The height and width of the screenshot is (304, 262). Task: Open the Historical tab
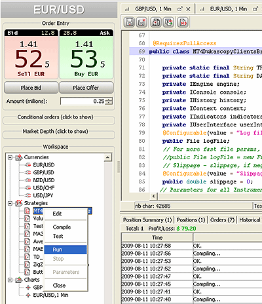tap(250, 220)
